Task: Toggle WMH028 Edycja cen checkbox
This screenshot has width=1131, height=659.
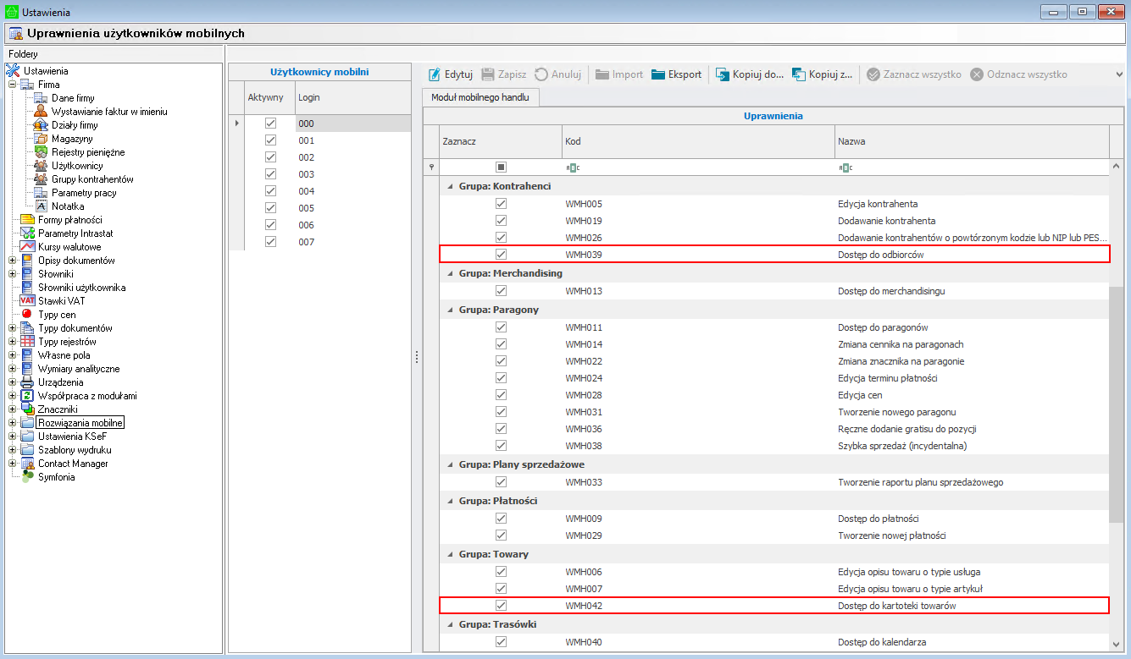Action: pos(501,395)
